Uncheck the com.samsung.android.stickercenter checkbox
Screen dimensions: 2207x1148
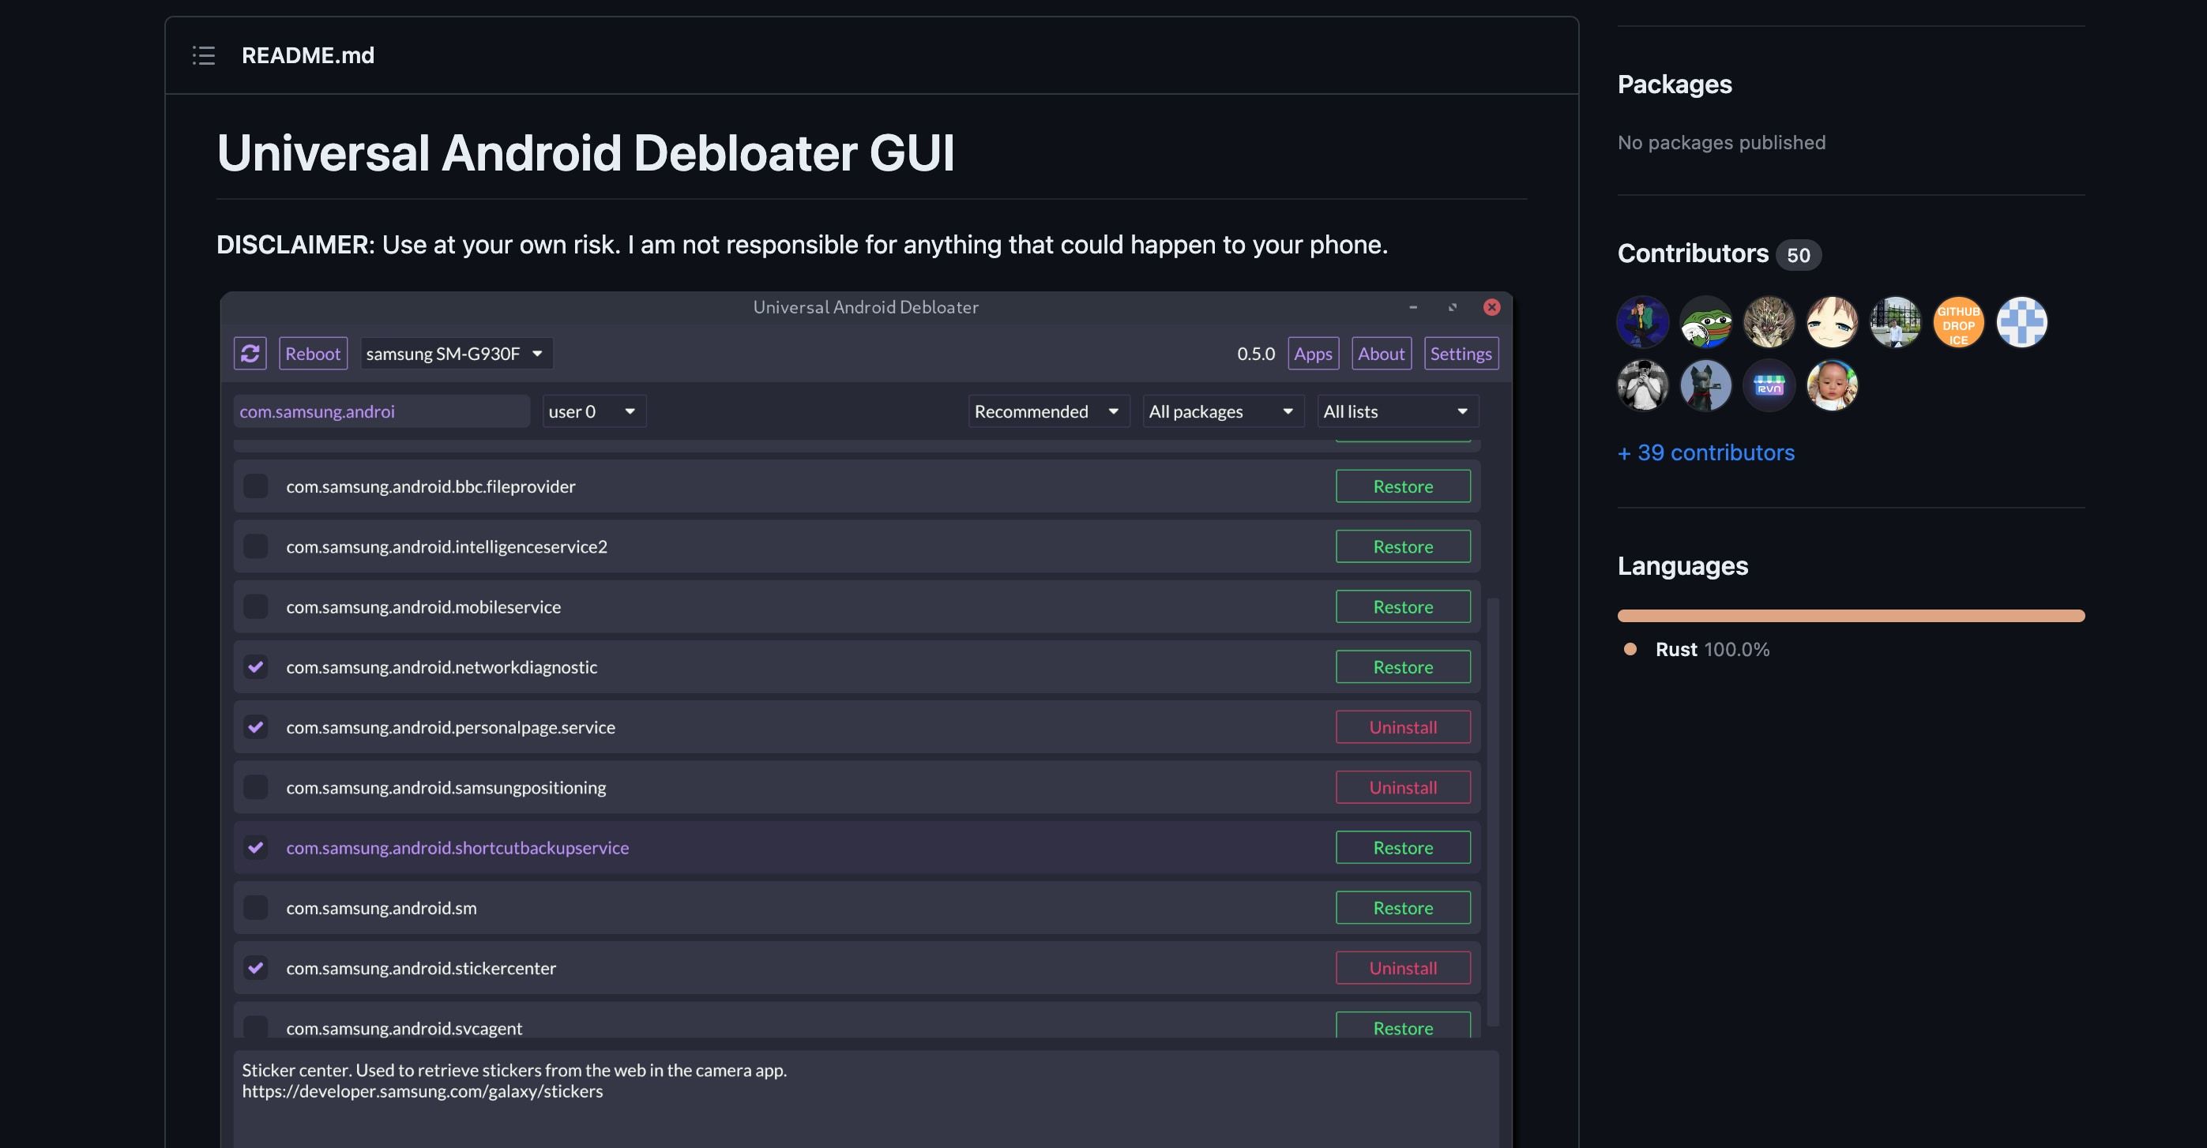point(255,968)
